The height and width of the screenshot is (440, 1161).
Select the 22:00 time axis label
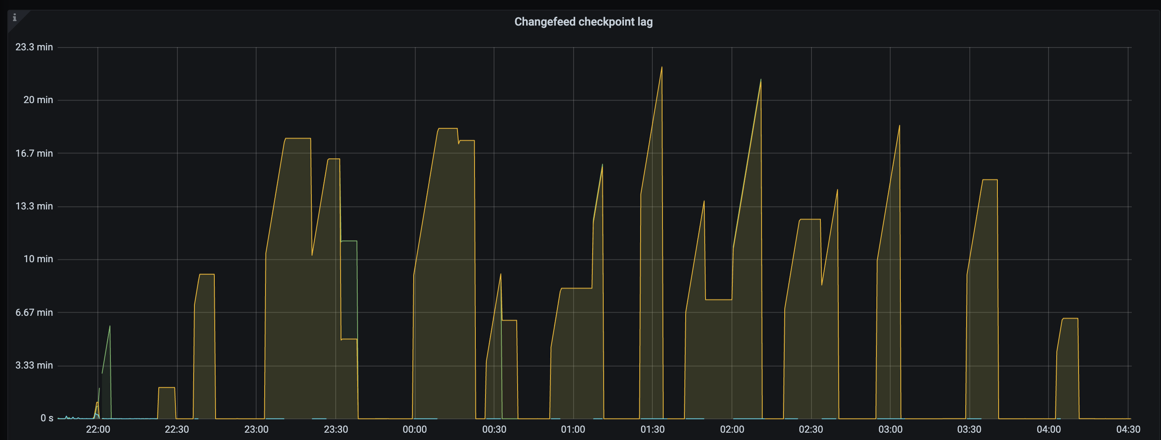pos(99,429)
